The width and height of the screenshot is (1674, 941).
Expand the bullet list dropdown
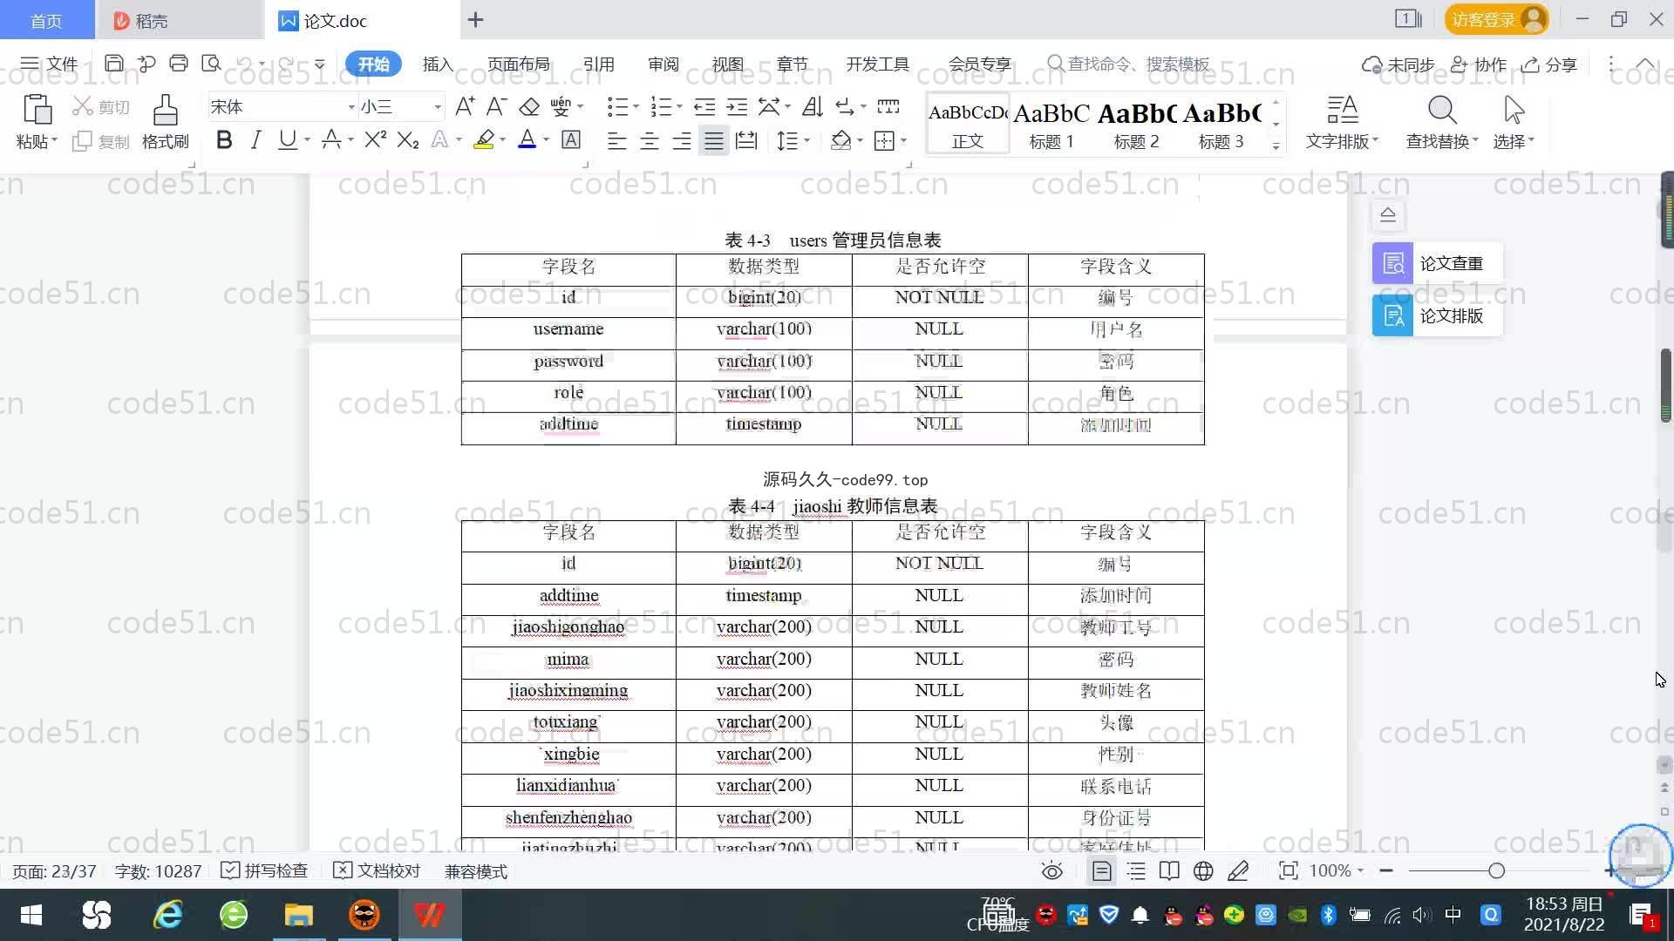click(x=636, y=107)
